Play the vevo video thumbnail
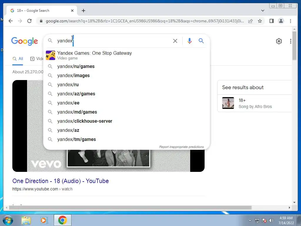Screen dimensions: 301x226 point(108,161)
